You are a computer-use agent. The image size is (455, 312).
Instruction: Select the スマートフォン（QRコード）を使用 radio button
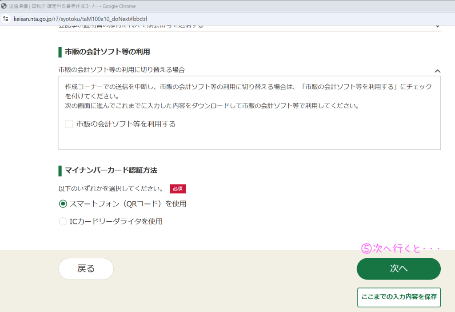click(63, 204)
